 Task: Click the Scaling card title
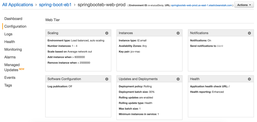coord(53,33)
